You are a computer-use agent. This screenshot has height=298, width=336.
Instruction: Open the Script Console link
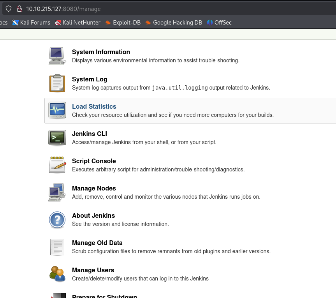(94, 161)
